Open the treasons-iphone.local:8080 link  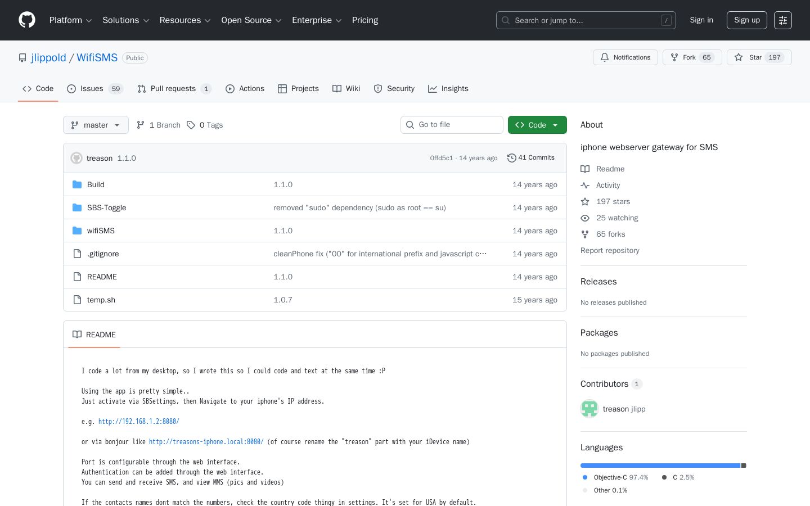(x=206, y=441)
